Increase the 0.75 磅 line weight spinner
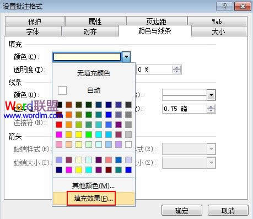Image resolution: width=253 pixels, height=219 pixels. [211, 106]
